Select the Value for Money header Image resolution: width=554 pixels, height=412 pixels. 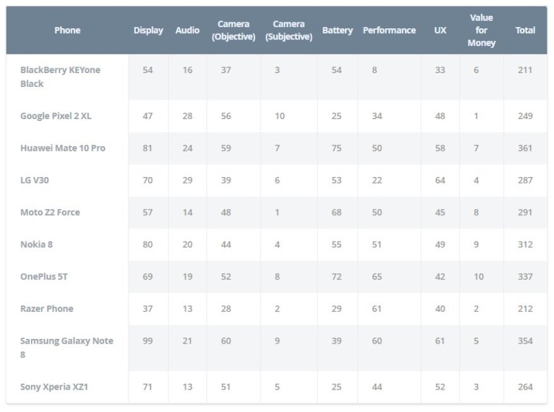tap(481, 30)
